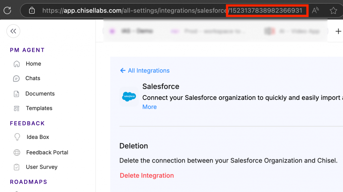343x192 pixels.
Task: Click Delete Integration
Action: [147, 175]
